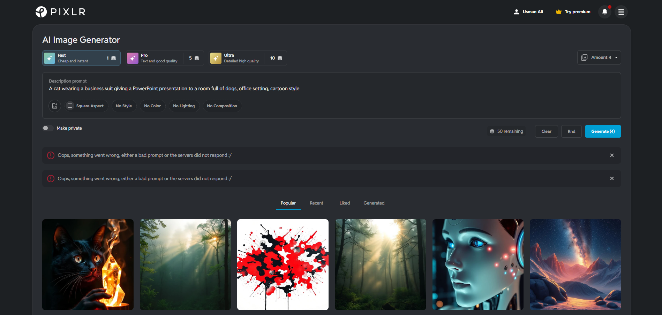Image resolution: width=662 pixels, height=315 pixels.
Task: Click the Generate (4) button
Action: click(603, 131)
